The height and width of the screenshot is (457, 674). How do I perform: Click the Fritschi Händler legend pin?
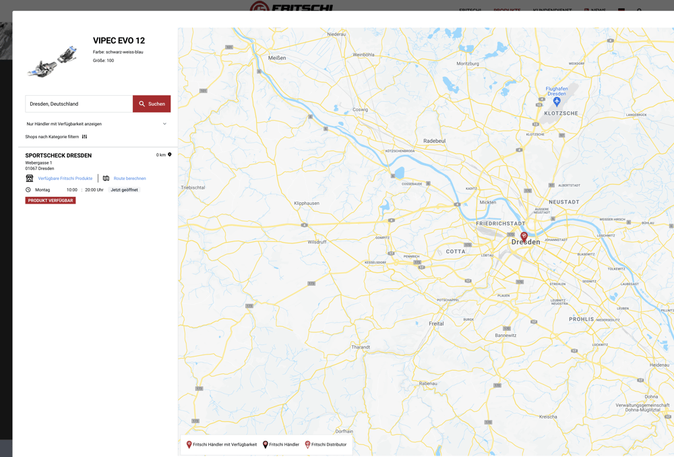tap(265, 445)
